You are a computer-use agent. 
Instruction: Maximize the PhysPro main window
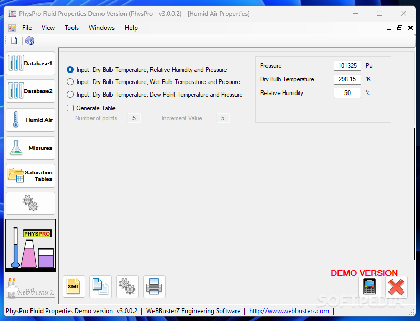pos(380,13)
